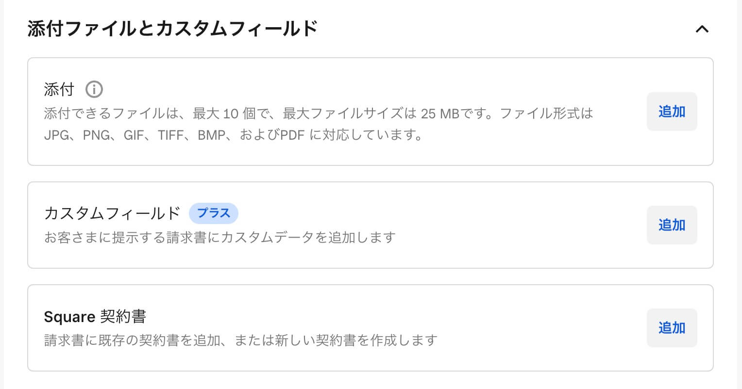Click the text およびPDF に対応しています

331,135
